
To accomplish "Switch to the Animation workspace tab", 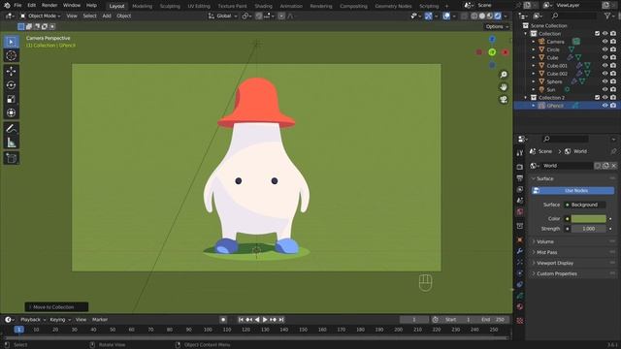I will (x=291, y=6).
